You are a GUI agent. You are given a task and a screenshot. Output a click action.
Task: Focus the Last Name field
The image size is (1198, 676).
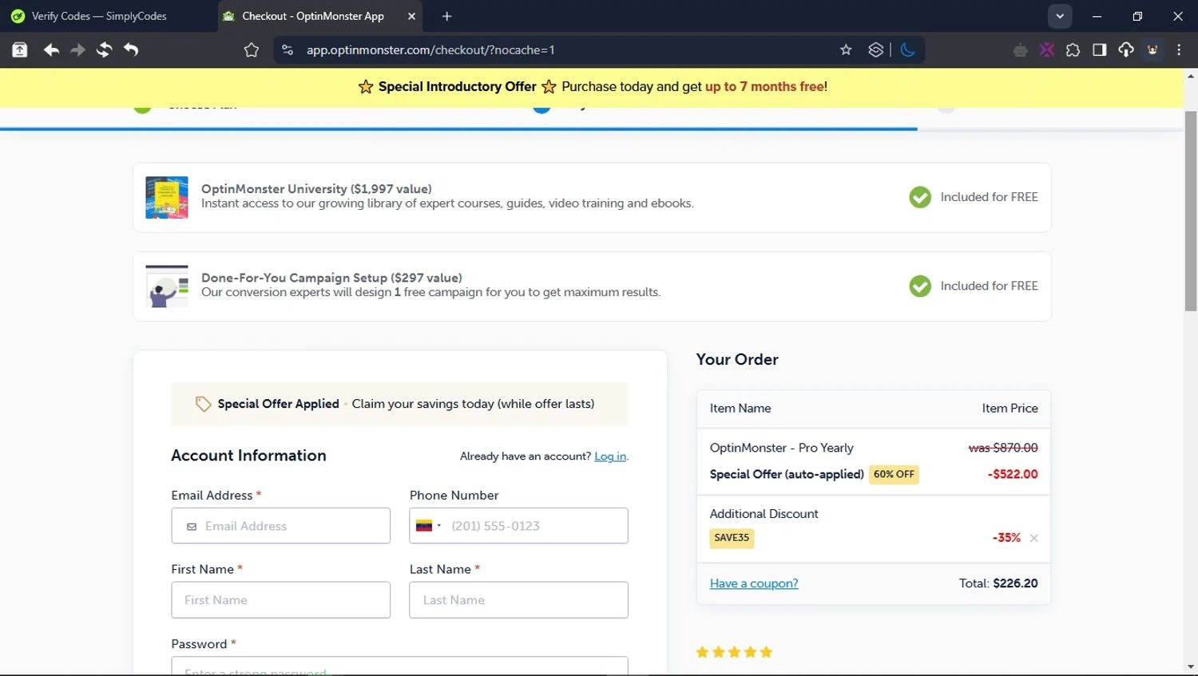pyautogui.click(x=519, y=600)
